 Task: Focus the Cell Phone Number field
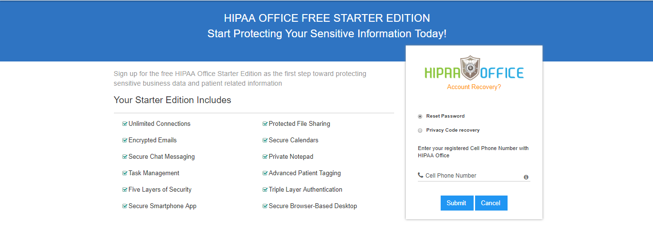473,176
